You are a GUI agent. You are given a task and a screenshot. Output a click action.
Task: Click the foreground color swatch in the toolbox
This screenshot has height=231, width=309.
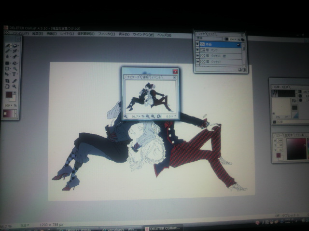pos(9,95)
